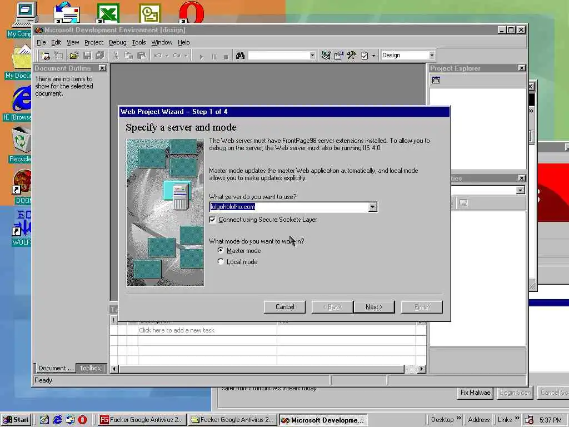Click the Redo arrow toolbar icon

(177, 56)
